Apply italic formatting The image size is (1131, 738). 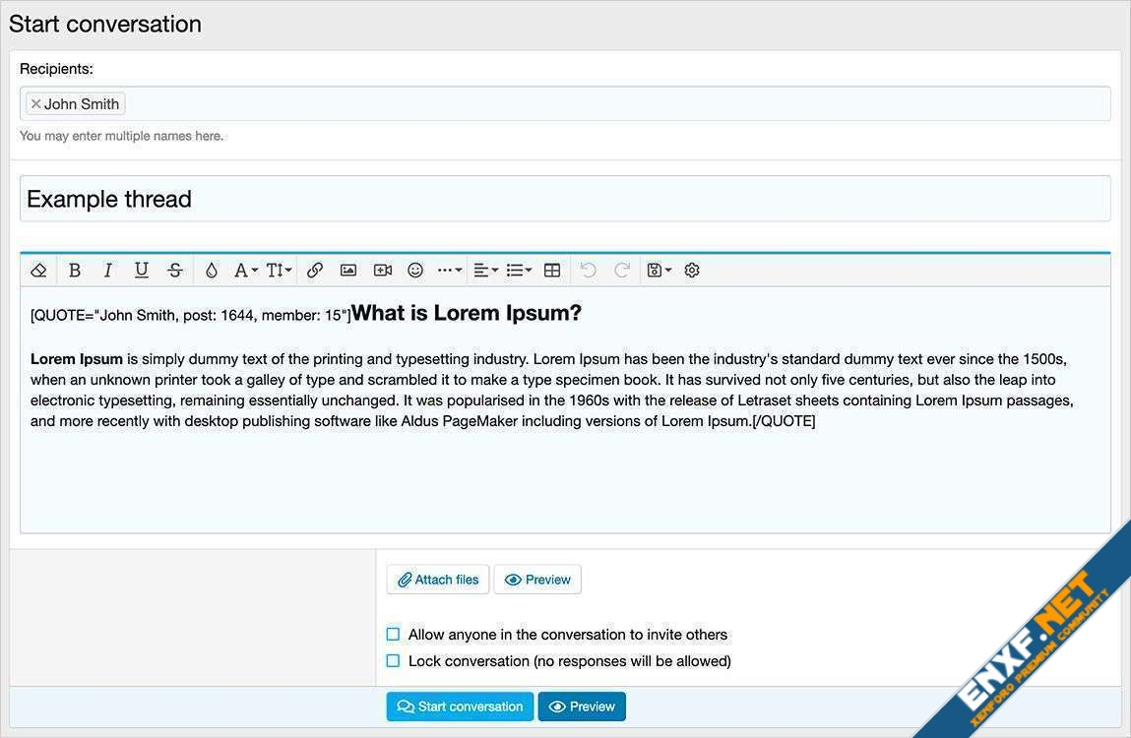108,270
